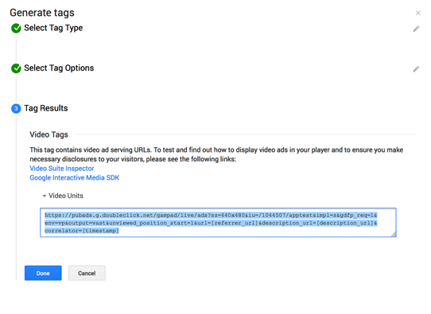Click the Video Units label
This screenshot has height=314, width=431.
click(66, 196)
